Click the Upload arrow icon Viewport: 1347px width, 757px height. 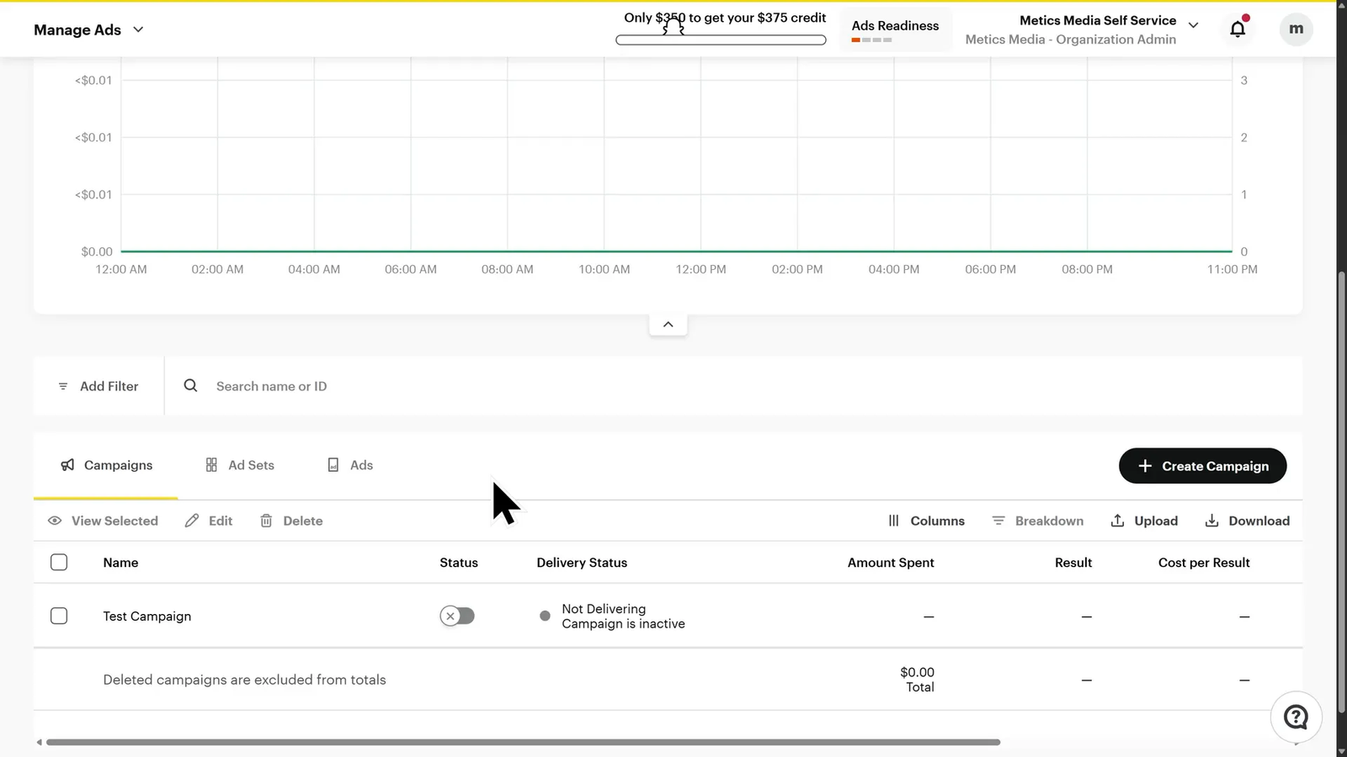(1117, 521)
